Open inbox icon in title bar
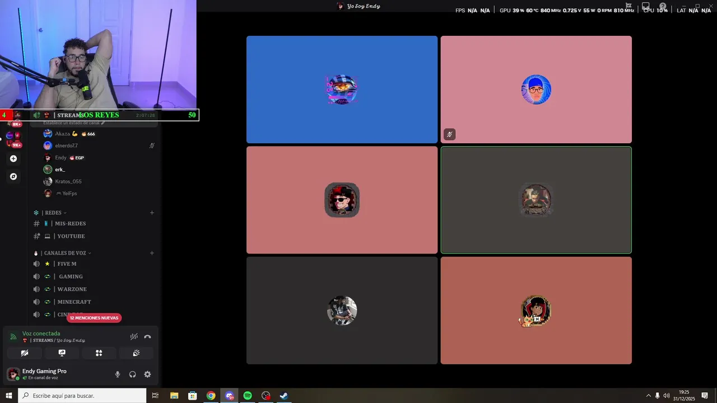 pos(646,6)
